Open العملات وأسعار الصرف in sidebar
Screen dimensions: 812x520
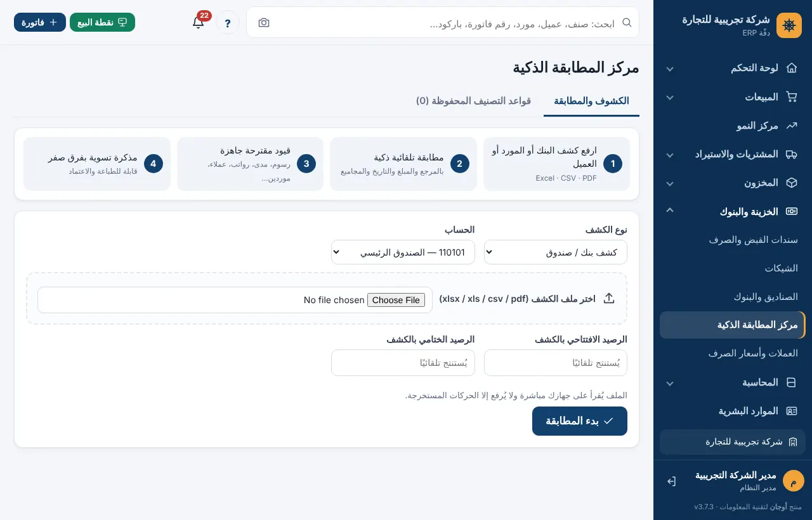tap(733, 354)
